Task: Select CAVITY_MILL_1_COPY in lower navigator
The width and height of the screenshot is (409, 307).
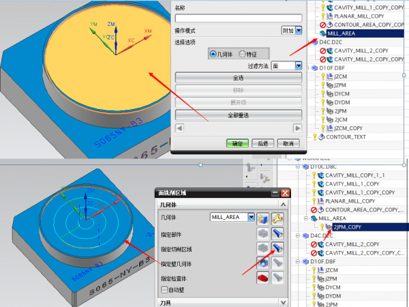Action: [x=352, y=184]
